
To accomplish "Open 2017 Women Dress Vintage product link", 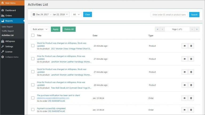I will [71, 49].
